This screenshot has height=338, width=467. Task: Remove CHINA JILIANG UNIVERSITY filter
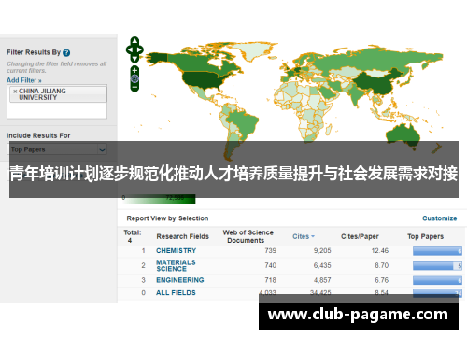pos(15,92)
